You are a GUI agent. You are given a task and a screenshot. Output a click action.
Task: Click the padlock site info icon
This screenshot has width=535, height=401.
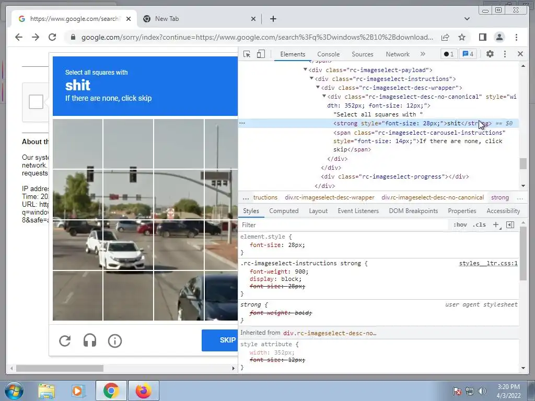pyautogui.click(x=73, y=37)
